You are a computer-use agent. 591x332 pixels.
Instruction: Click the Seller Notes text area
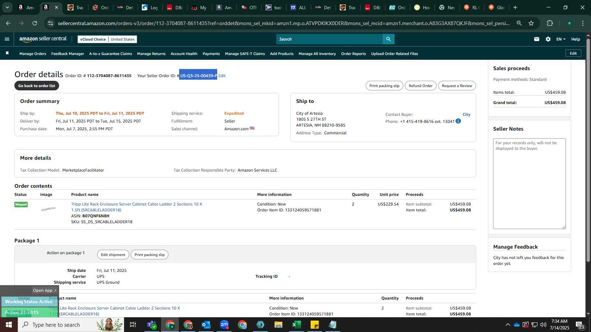click(x=529, y=184)
